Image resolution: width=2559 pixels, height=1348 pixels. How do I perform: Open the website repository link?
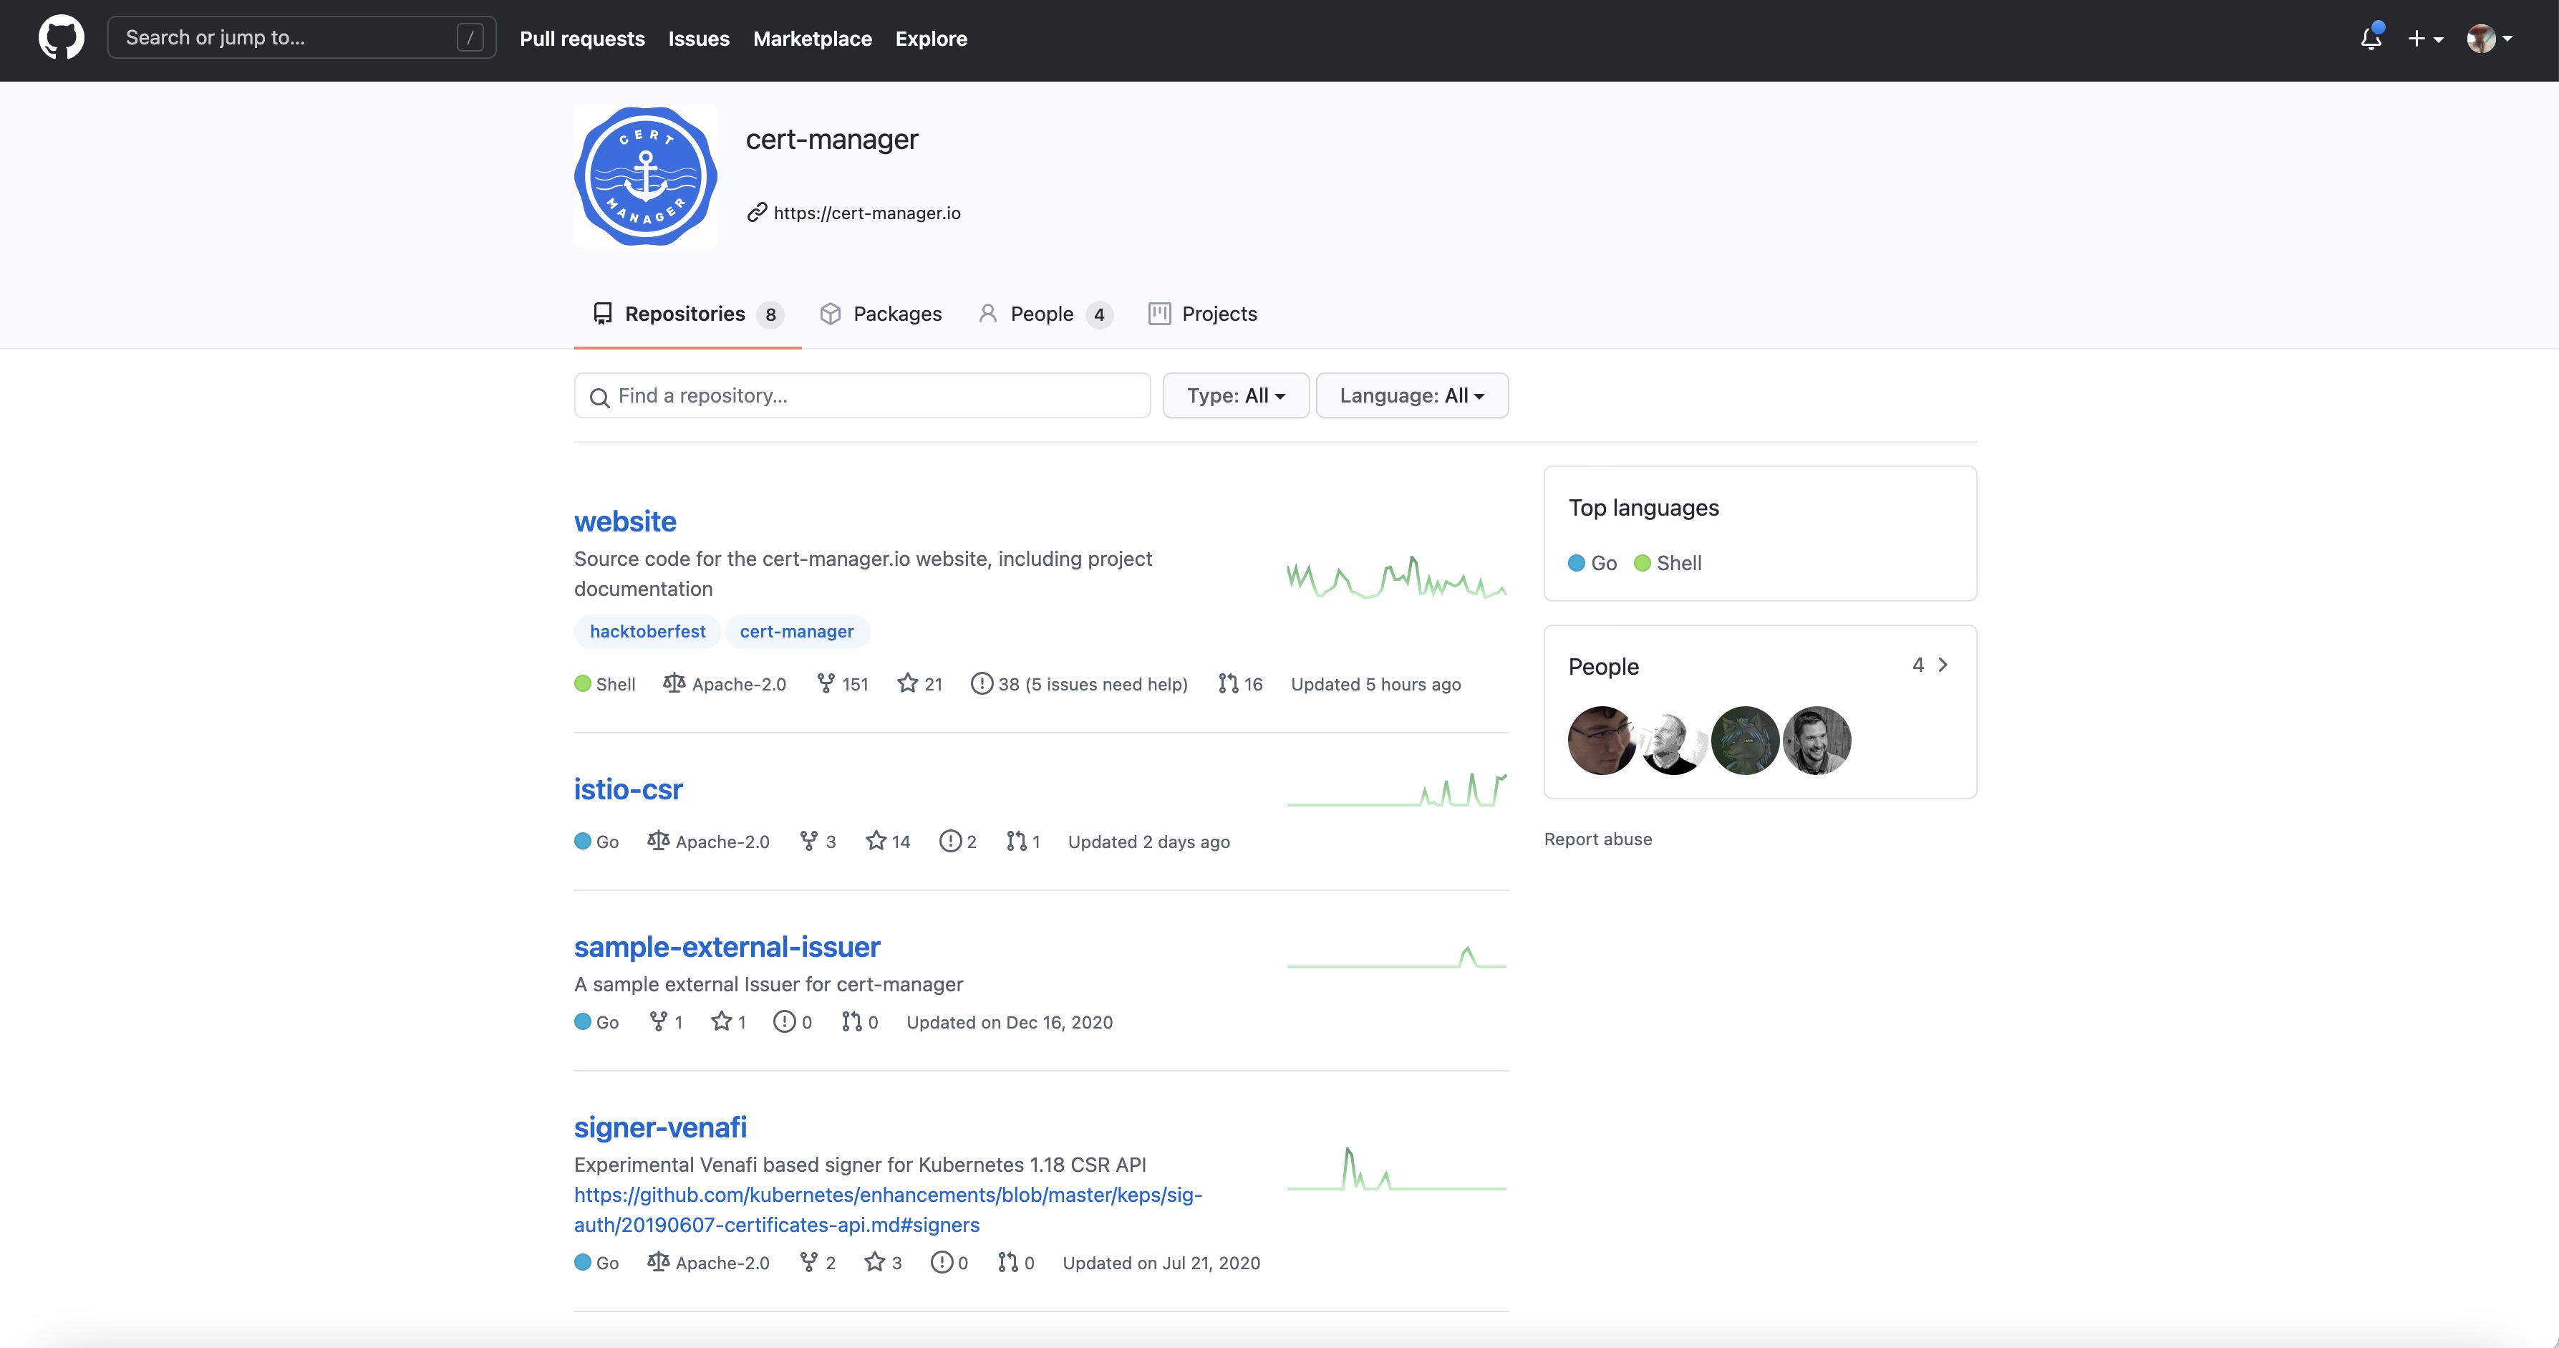tap(625, 521)
